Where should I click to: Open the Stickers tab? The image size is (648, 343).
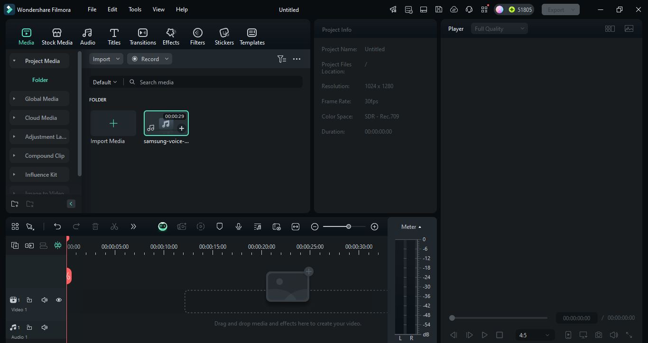click(x=224, y=36)
